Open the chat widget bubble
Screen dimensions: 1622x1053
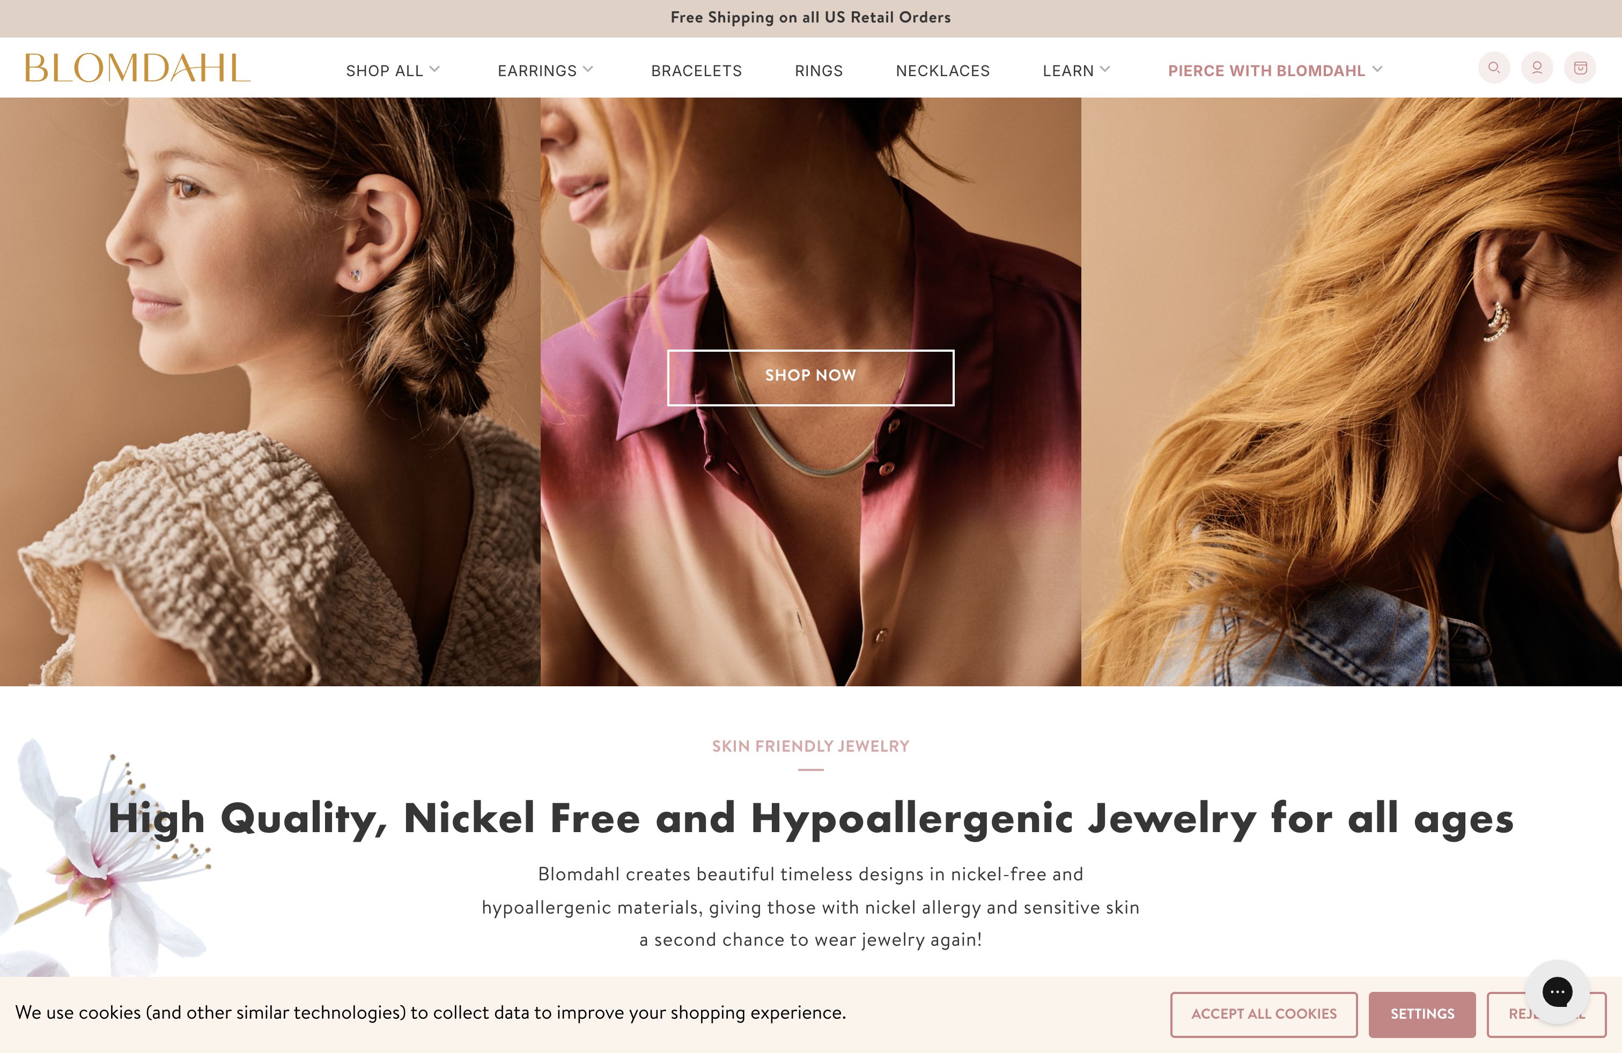(1557, 992)
